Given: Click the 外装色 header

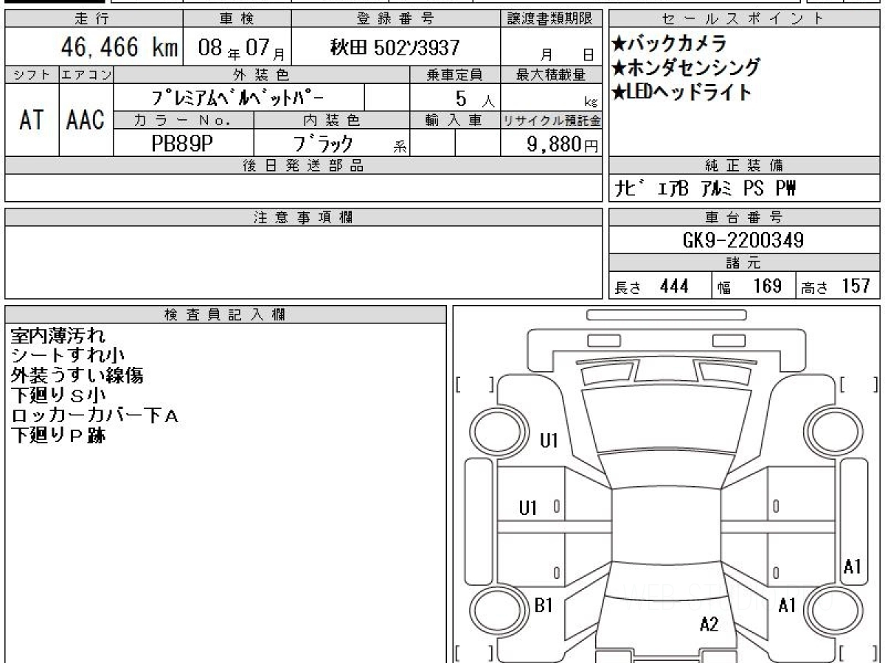Looking at the screenshot, I should tap(262, 74).
